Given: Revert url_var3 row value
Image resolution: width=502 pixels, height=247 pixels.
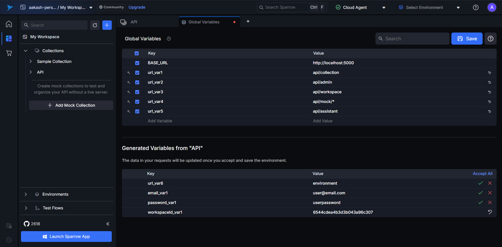Looking at the screenshot, I should [x=490, y=92].
